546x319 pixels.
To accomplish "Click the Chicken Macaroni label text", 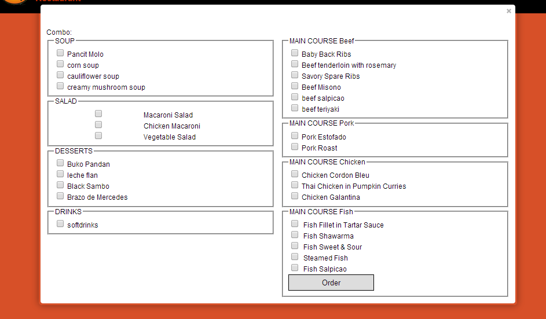I will pyautogui.click(x=172, y=126).
